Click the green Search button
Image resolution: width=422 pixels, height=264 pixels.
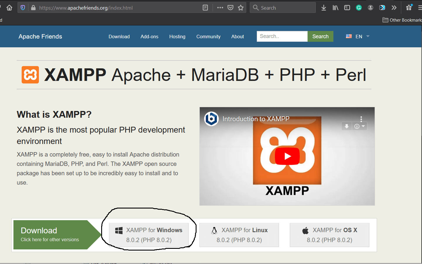point(321,36)
